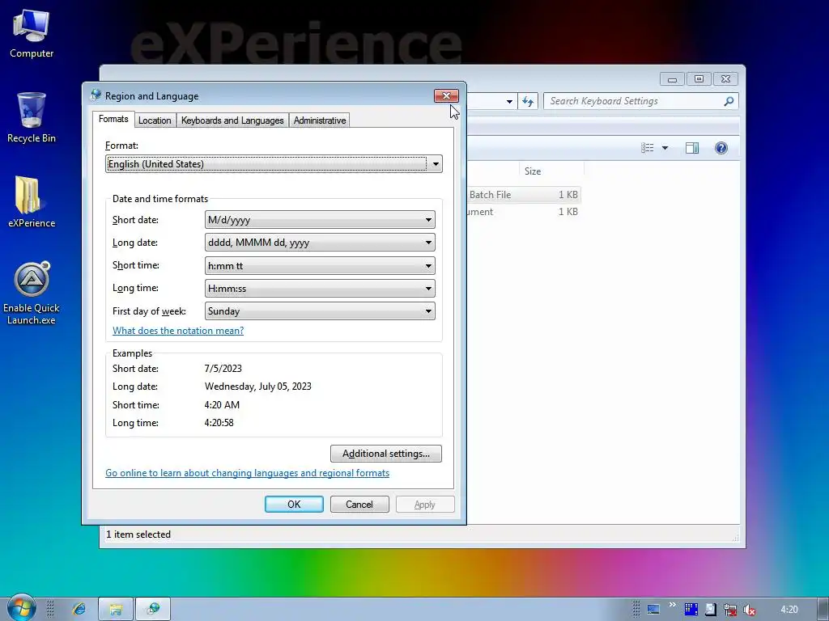Open the Keyboards and Languages tab
Image resolution: width=829 pixels, height=621 pixels.
(232, 120)
